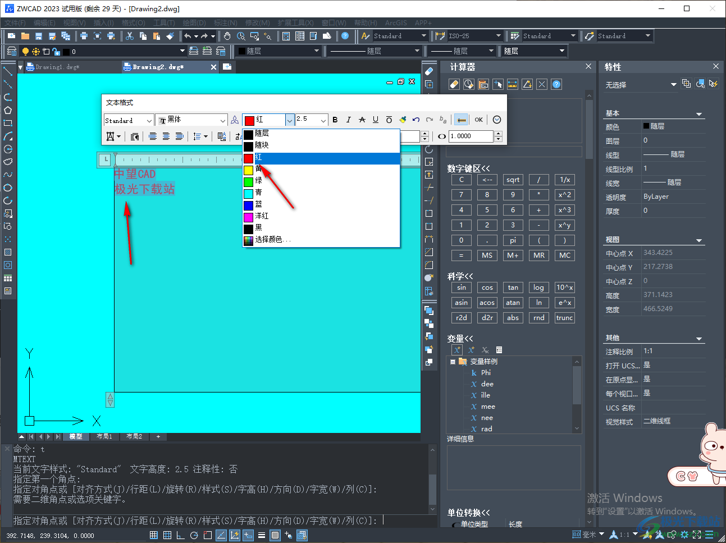Collapse the 变量样例 tree node
Screen dimensions: 726x543
[x=453, y=362]
